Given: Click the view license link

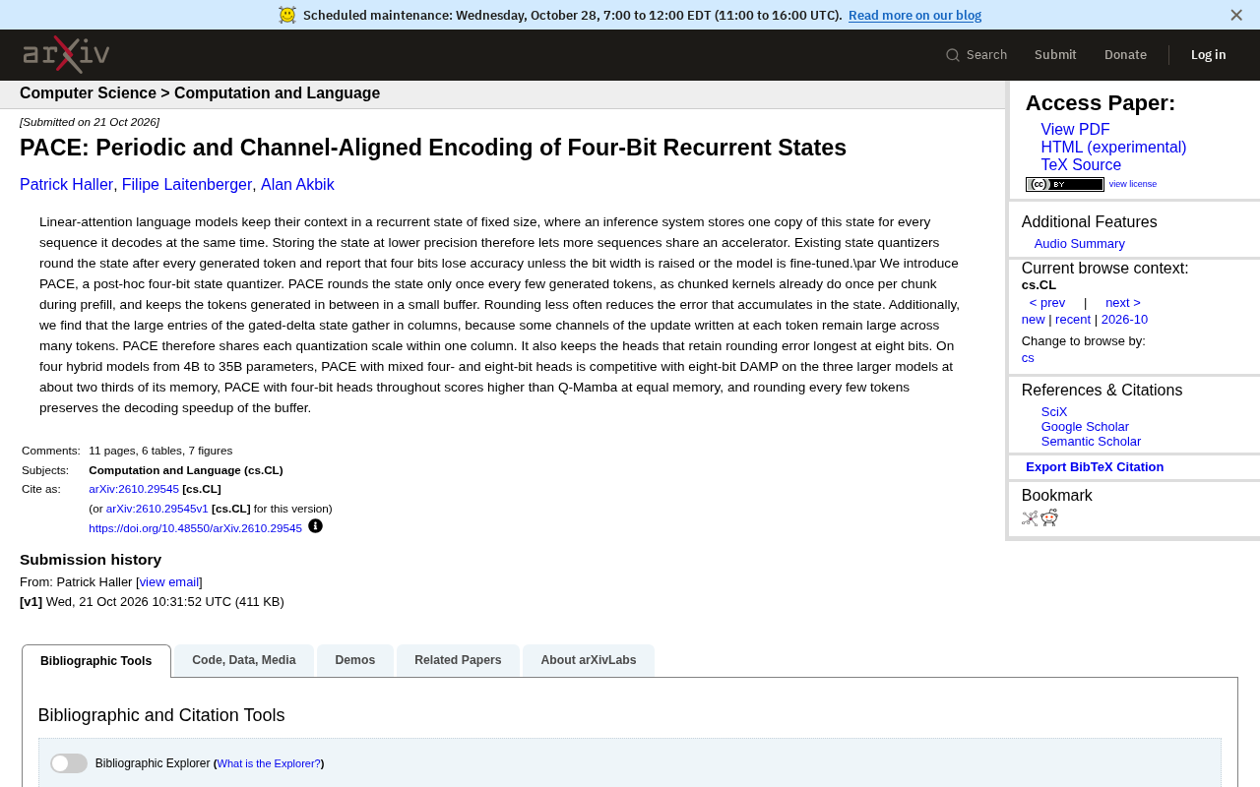Looking at the screenshot, I should pyautogui.click(x=1133, y=184).
